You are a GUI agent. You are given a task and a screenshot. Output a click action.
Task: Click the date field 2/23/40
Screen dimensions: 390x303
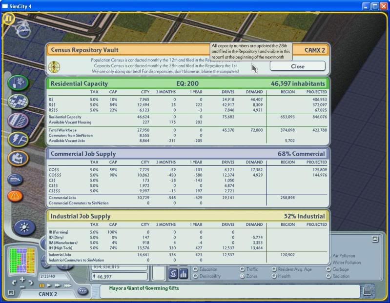pos(53,276)
